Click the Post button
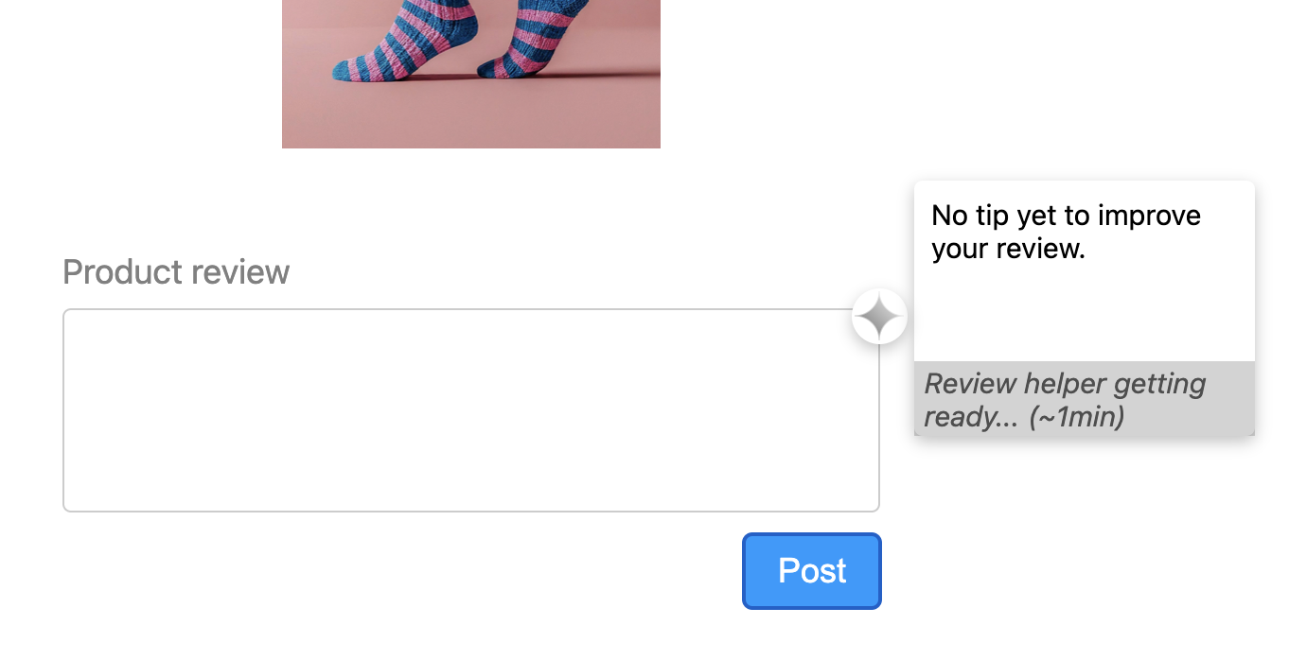 pos(812,571)
